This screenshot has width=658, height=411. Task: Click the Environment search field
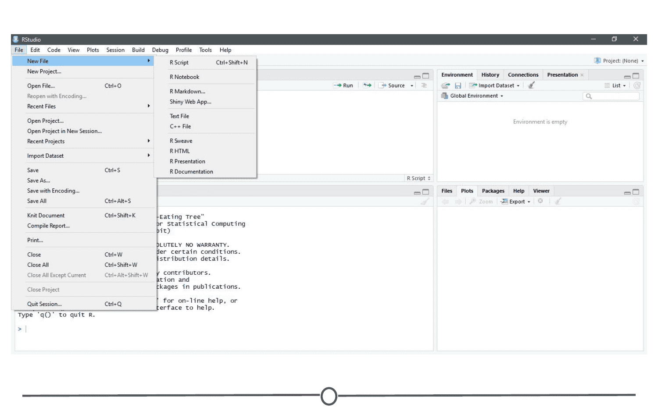pos(611,96)
